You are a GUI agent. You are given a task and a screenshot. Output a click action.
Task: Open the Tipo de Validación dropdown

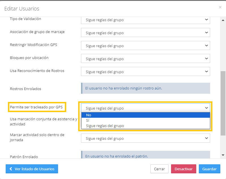point(145,20)
